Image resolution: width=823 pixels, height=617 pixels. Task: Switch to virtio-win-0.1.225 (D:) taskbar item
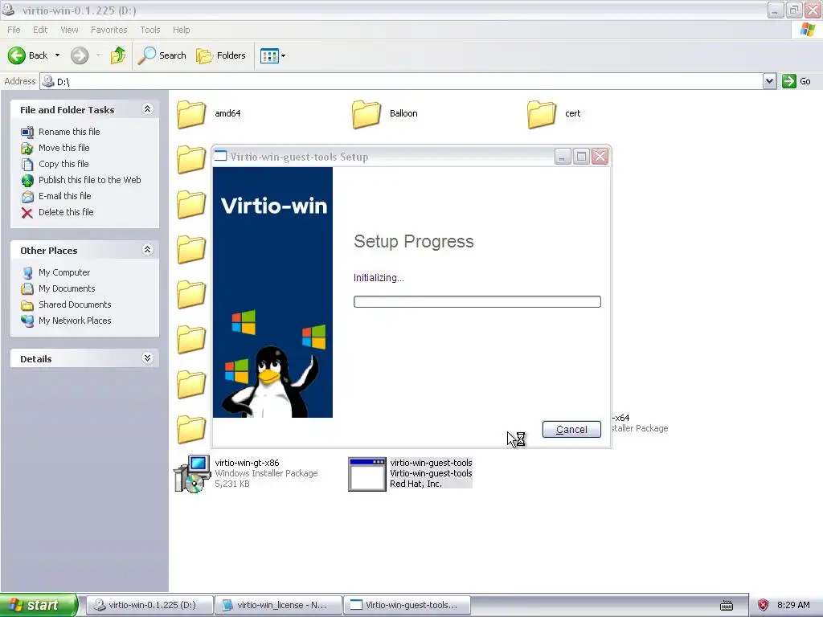tap(149, 605)
